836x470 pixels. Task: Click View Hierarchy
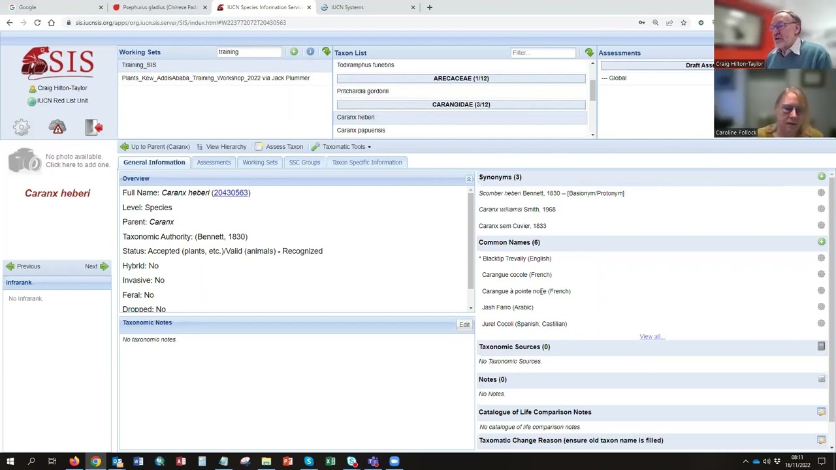(221, 147)
